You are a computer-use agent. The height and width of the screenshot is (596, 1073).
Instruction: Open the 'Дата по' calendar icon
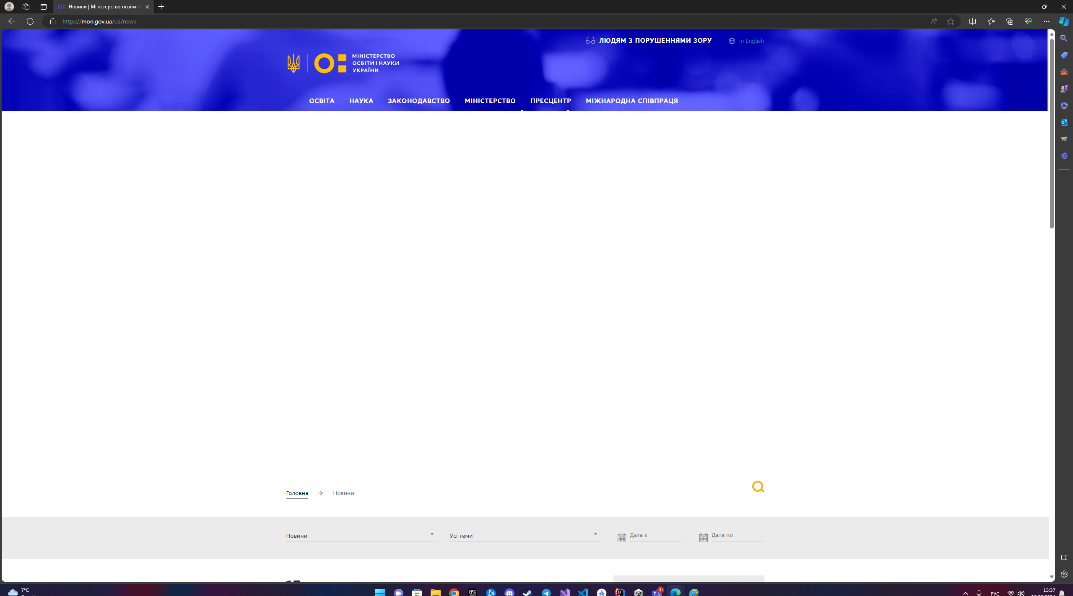(x=703, y=537)
